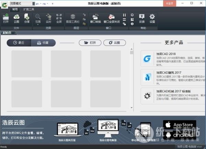Image resolution: width=206 pixels, height=149 pixels.
Task: Click the 打开 open file ribbon icon
Action: [6, 18]
